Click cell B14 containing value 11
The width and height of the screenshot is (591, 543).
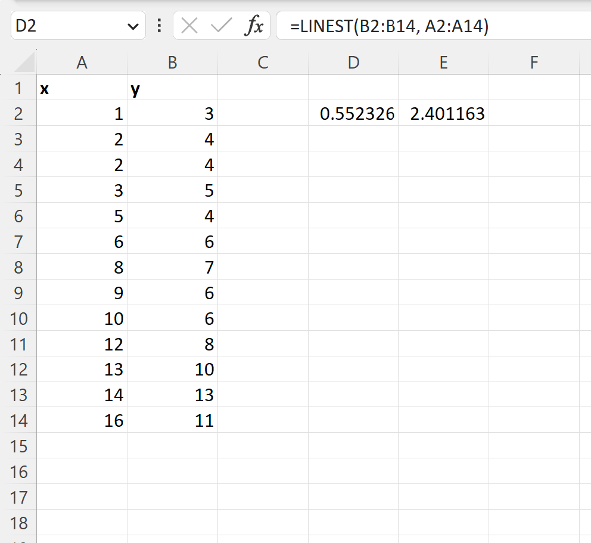click(172, 420)
